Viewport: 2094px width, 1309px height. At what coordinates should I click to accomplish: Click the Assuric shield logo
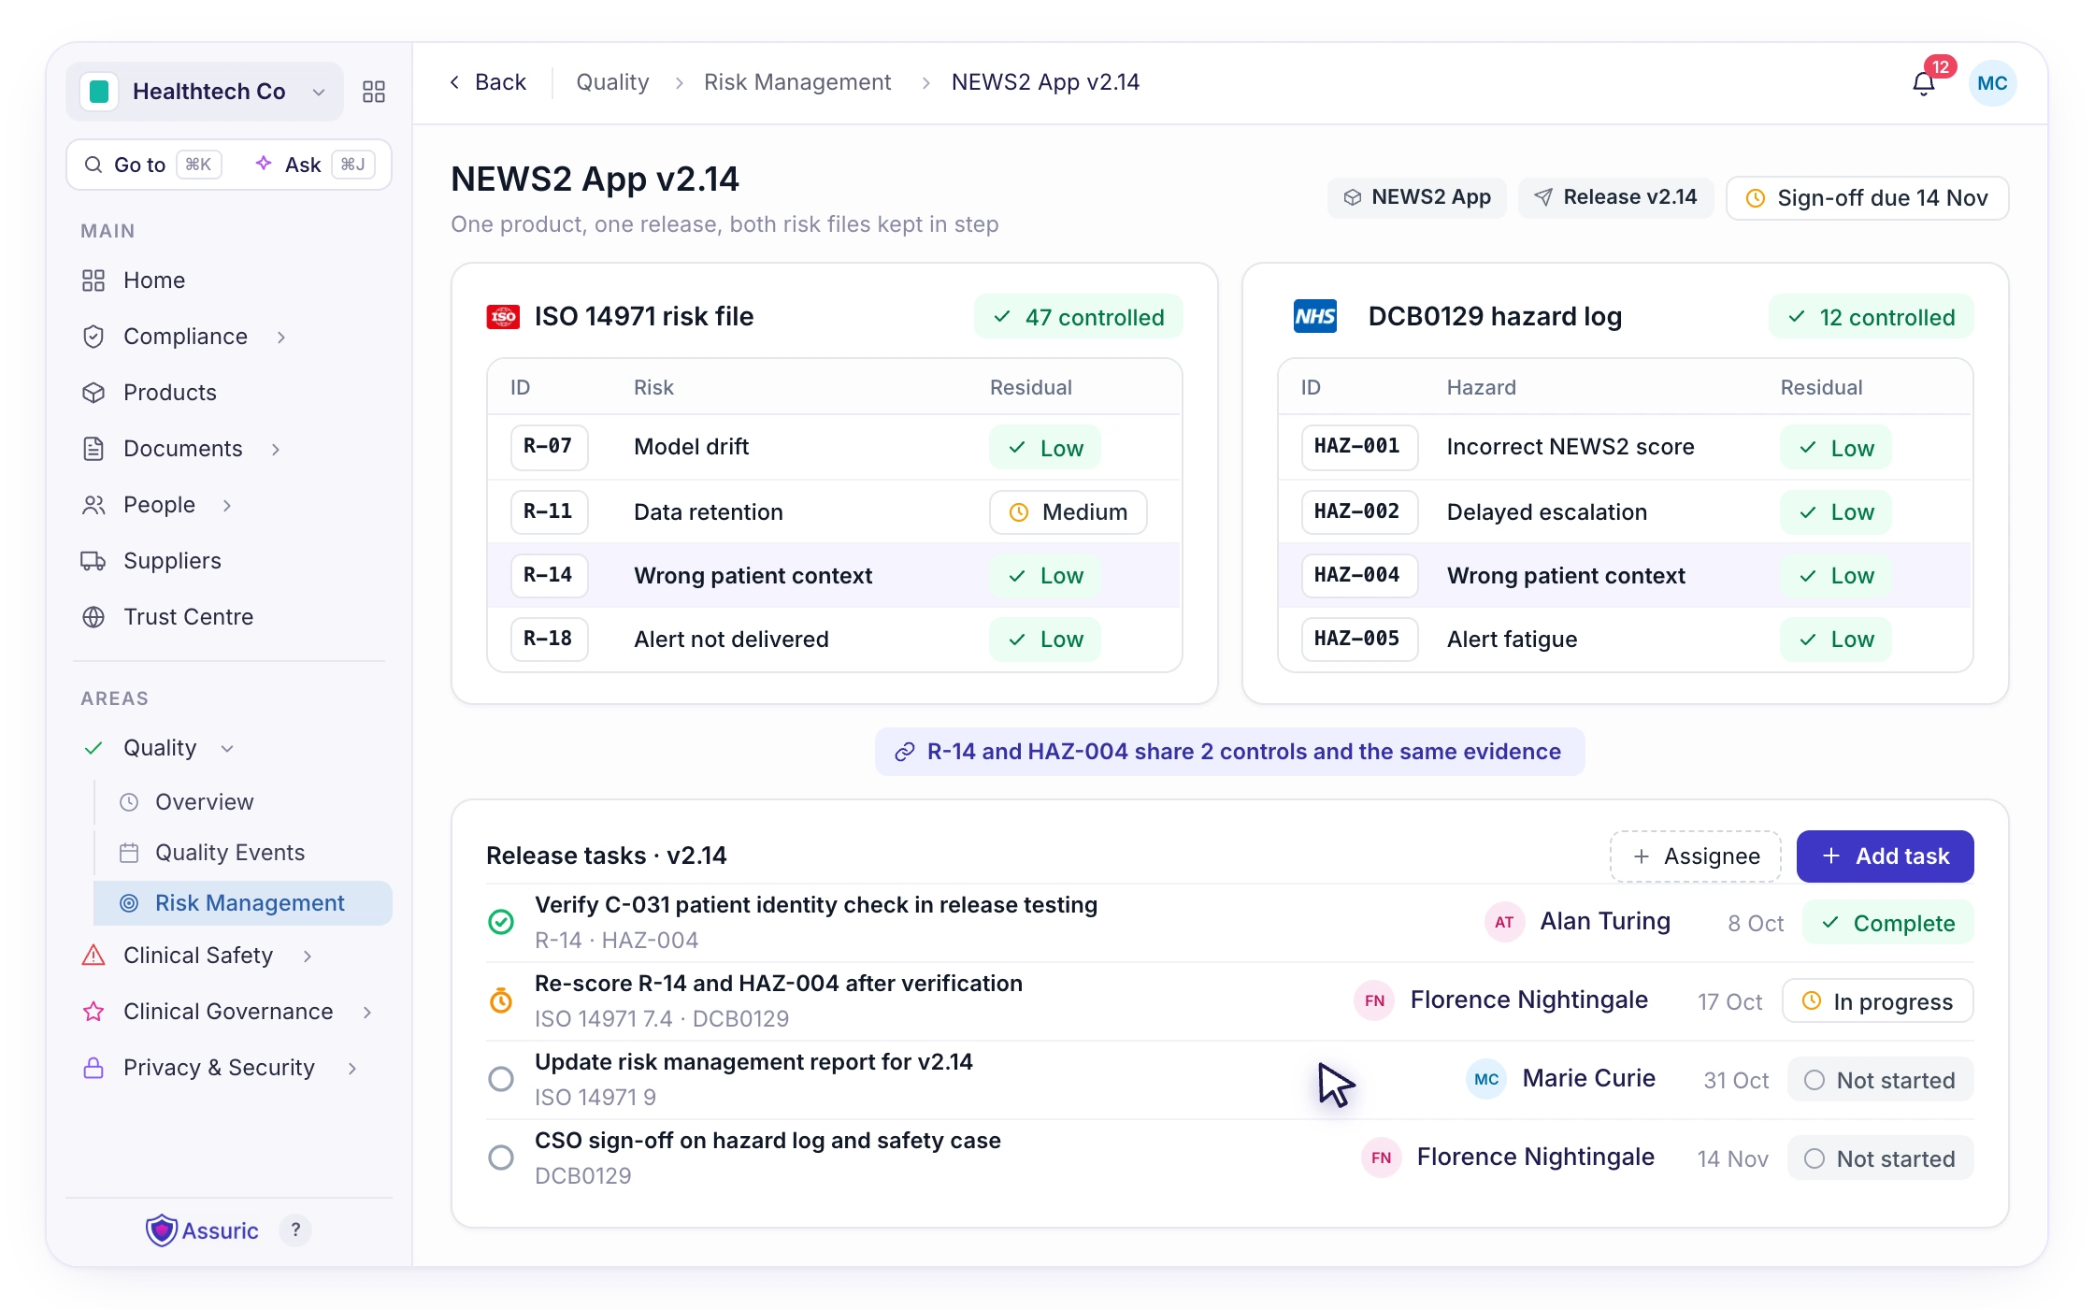[x=162, y=1230]
